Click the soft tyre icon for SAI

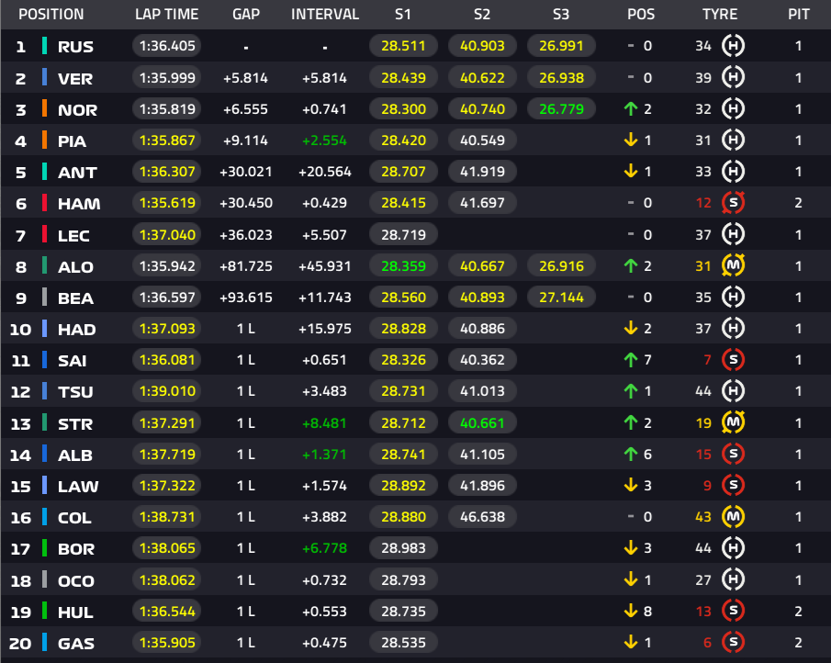pyautogui.click(x=733, y=360)
